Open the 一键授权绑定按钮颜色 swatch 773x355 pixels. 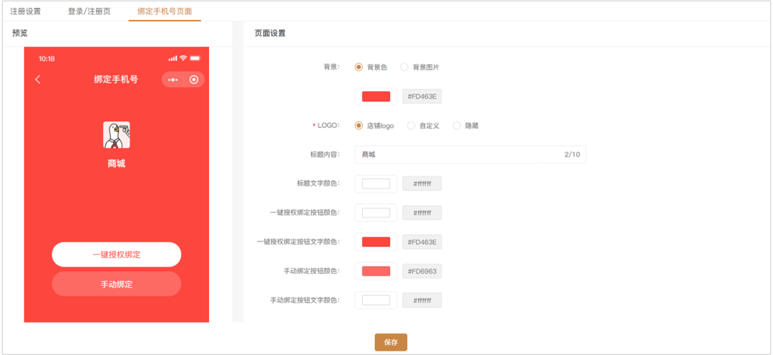pyautogui.click(x=376, y=213)
